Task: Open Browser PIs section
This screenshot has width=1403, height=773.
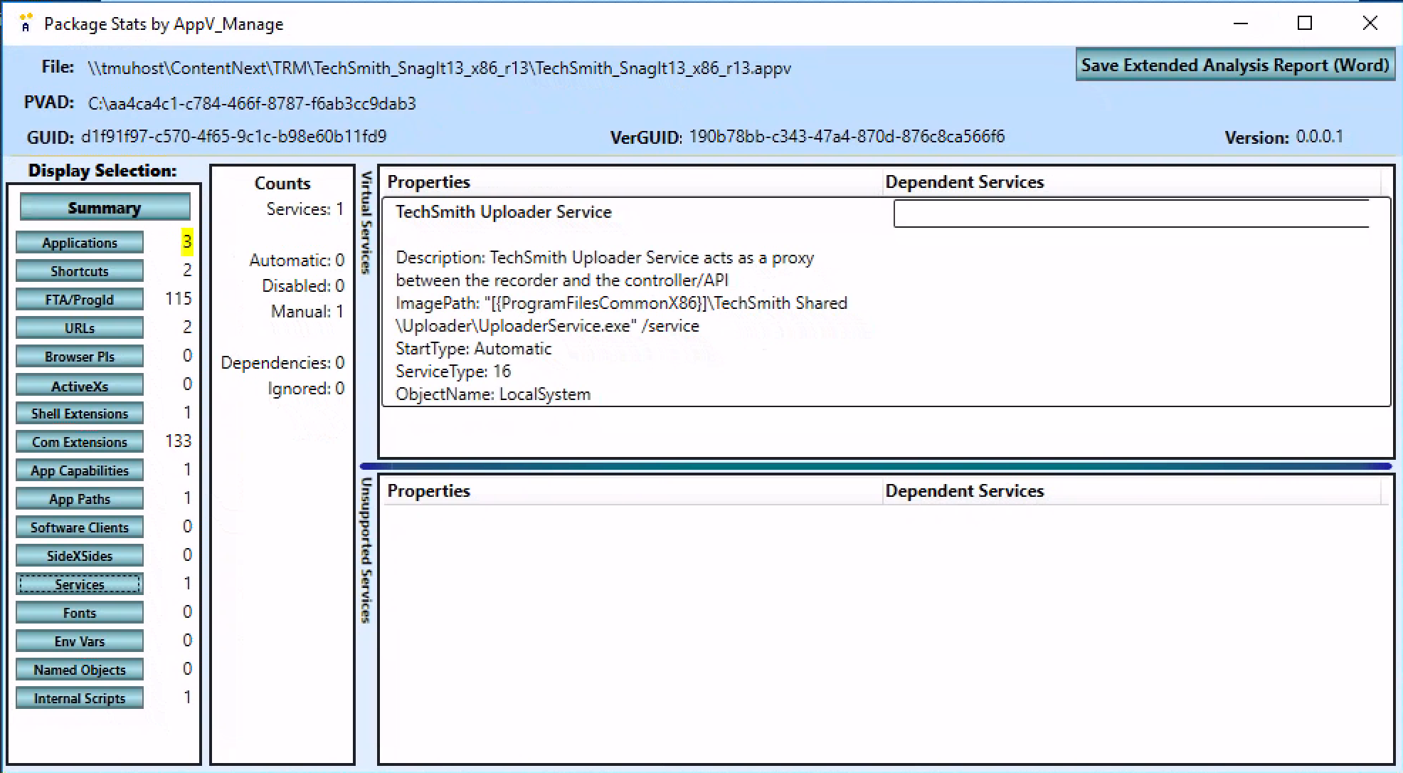Action: coord(80,357)
